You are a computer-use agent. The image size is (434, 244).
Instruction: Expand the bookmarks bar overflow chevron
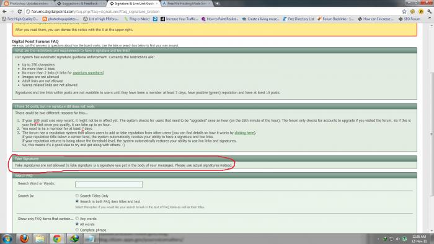click(x=429, y=19)
